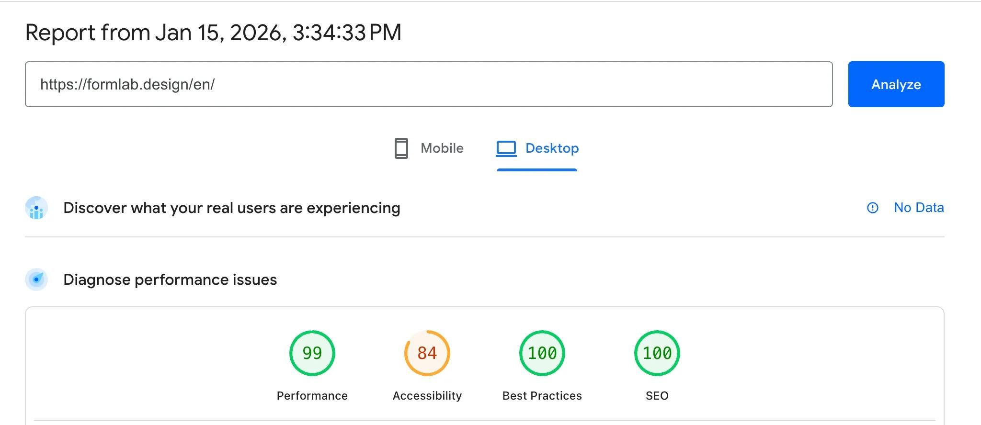The height and width of the screenshot is (425, 981).
Task: Click the Discover what your real users heading
Action: click(x=232, y=208)
